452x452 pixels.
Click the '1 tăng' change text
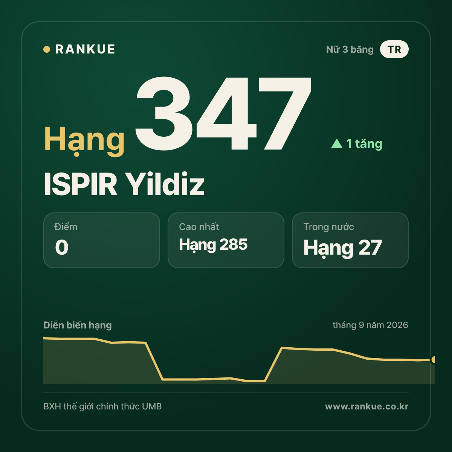364,144
